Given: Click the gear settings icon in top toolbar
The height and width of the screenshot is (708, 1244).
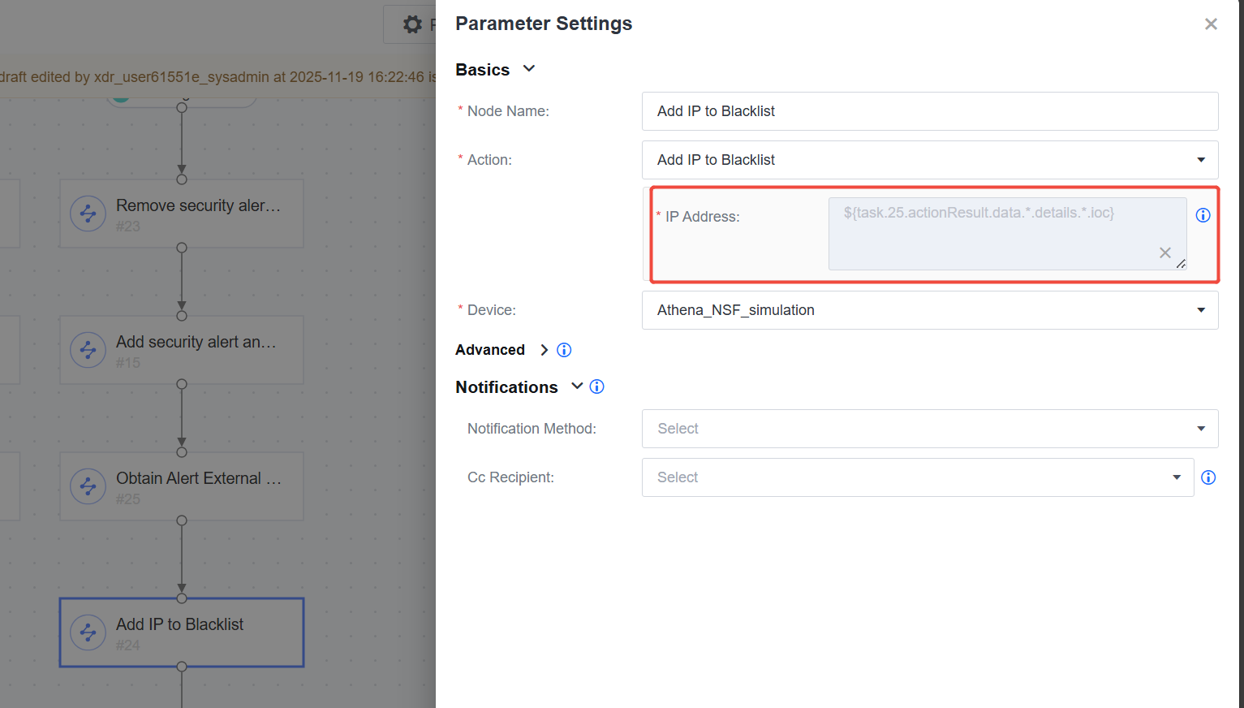Looking at the screenshot, I should click(412, 24).
